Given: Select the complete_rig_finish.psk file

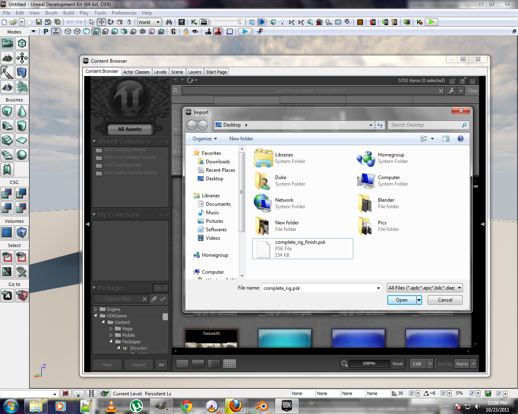Looking at the screenshot, I should pos(303,248).
